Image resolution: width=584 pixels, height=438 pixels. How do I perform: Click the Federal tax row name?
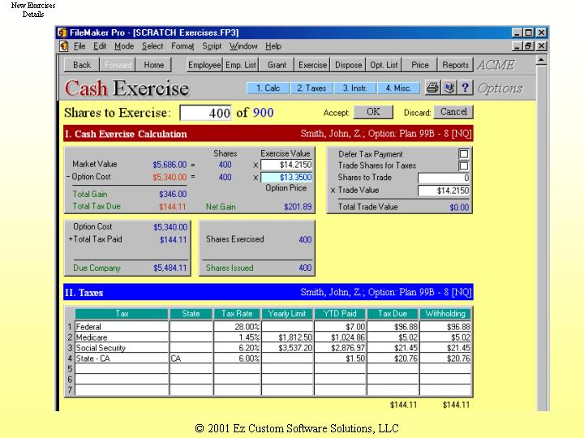[x=122, y=327]
